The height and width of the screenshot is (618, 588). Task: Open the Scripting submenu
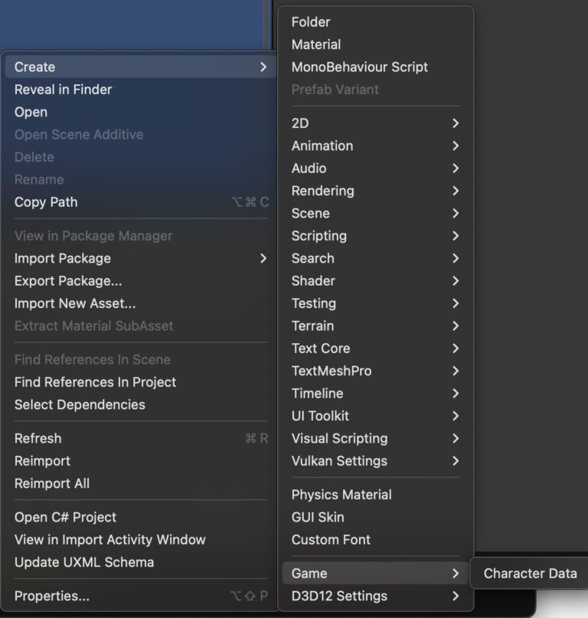pyautogui.click(x=318, y=236)
